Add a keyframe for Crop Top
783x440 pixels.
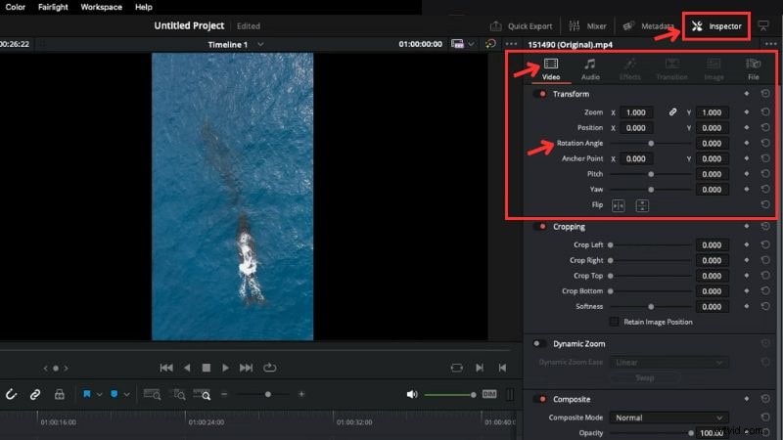tap(747, 276)
